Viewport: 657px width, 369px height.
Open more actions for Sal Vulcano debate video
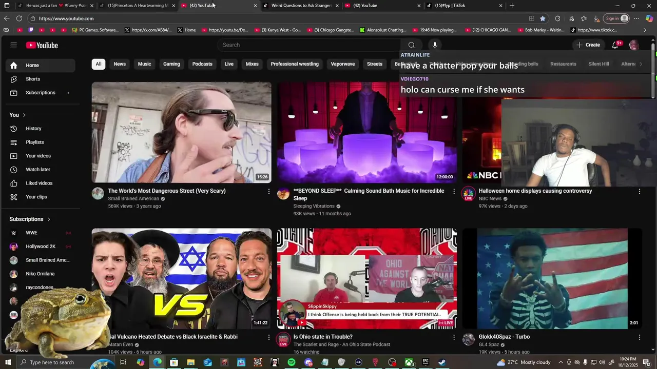(x=268, y=337)
